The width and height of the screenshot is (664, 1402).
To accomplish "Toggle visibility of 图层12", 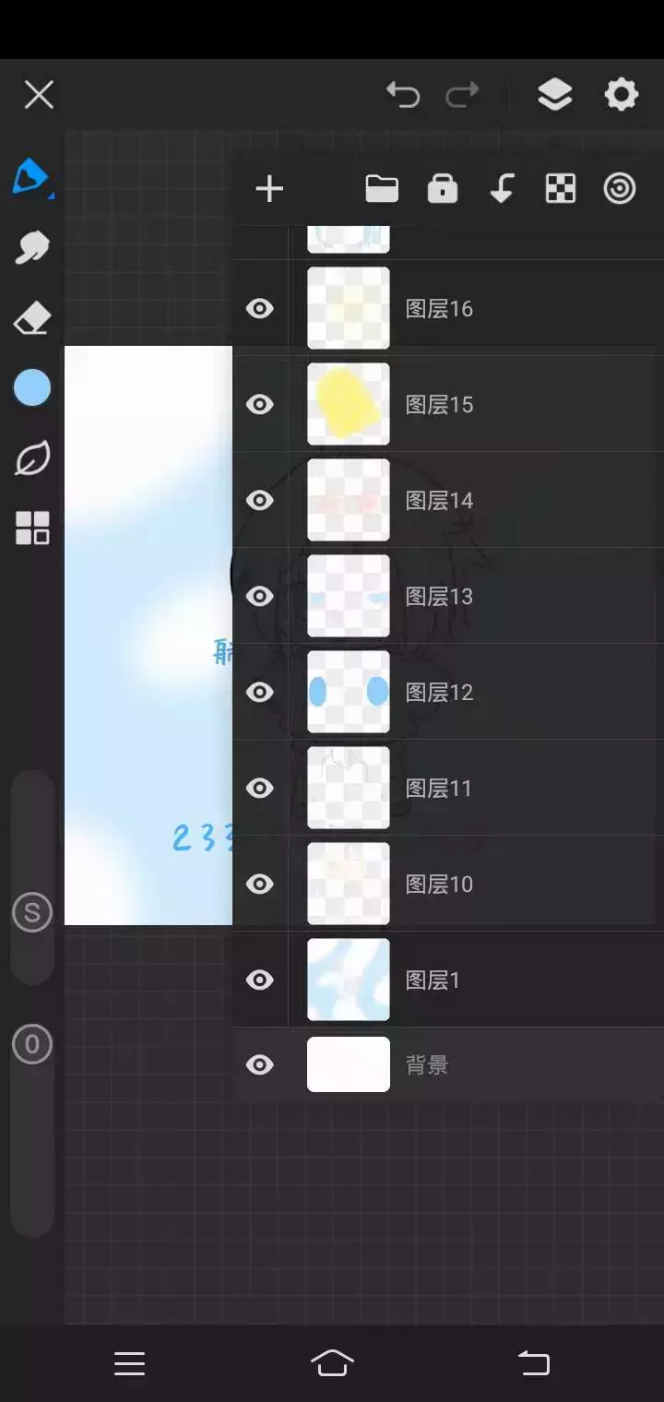I will click(260, 692).
